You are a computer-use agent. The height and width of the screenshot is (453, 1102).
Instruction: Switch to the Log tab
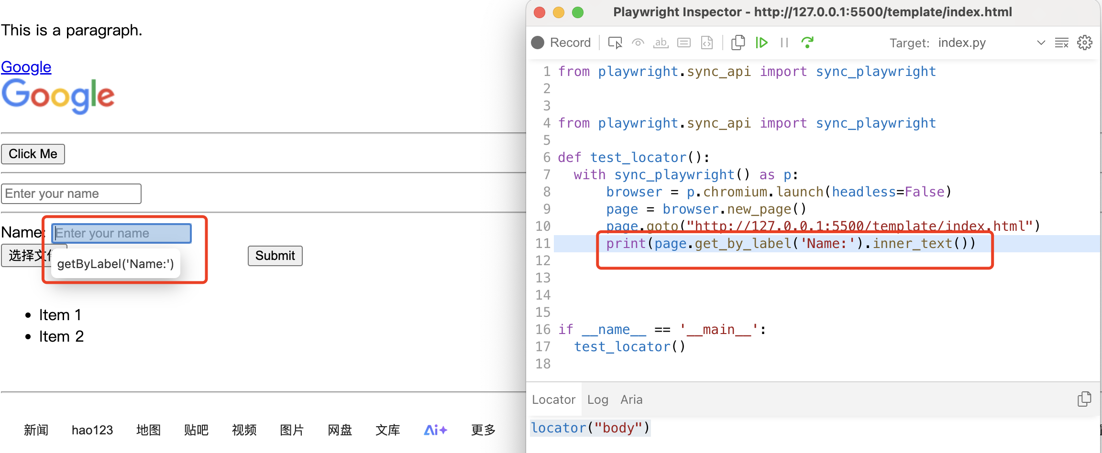(x=598, y=399)
